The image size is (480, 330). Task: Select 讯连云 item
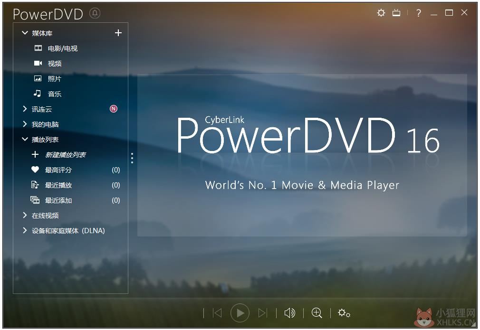point(42,109)
